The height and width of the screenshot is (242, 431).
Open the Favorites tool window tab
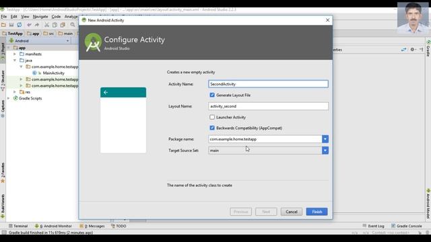click(3, 173)
